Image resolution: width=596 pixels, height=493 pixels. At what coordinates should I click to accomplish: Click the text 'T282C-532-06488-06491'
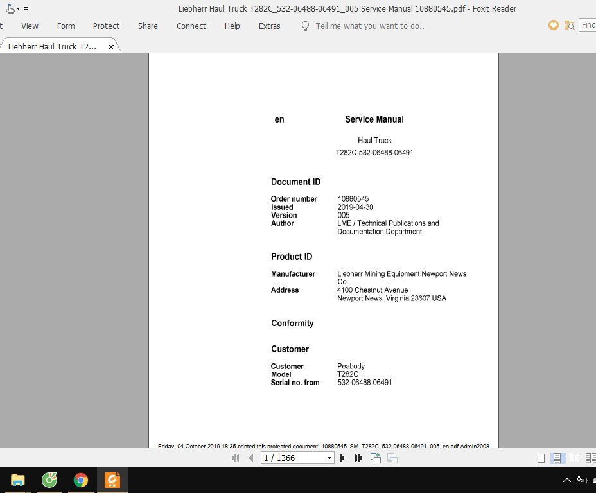click(374, 152)
